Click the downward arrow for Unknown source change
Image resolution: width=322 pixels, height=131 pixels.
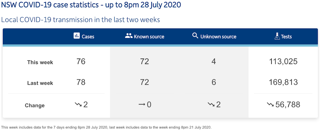tap(211, 104)
